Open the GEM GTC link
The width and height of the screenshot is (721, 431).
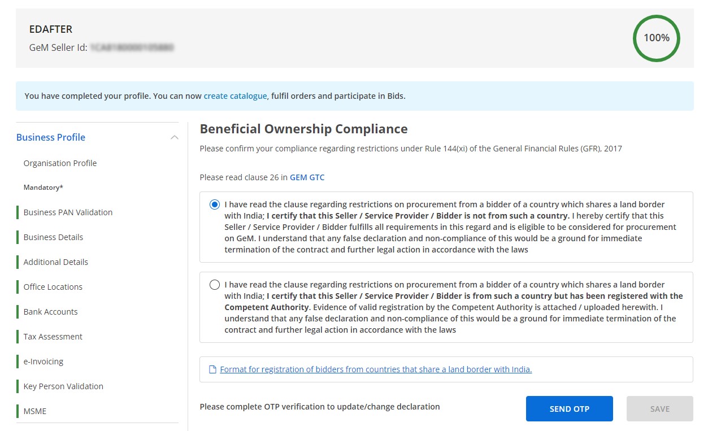click(x=307, y=177)
